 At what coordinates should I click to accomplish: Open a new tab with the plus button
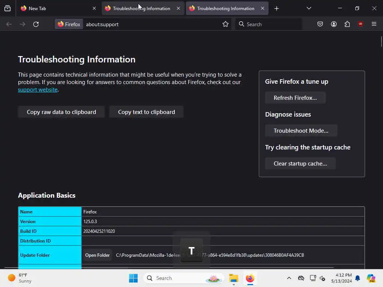click(x=276, y=9)
